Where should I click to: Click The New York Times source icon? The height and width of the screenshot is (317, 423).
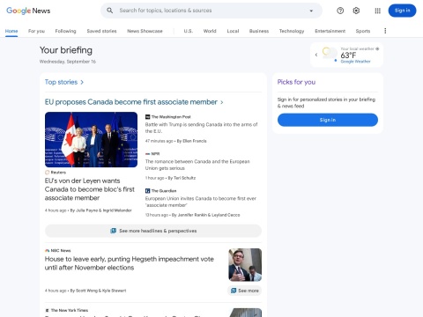47,310
